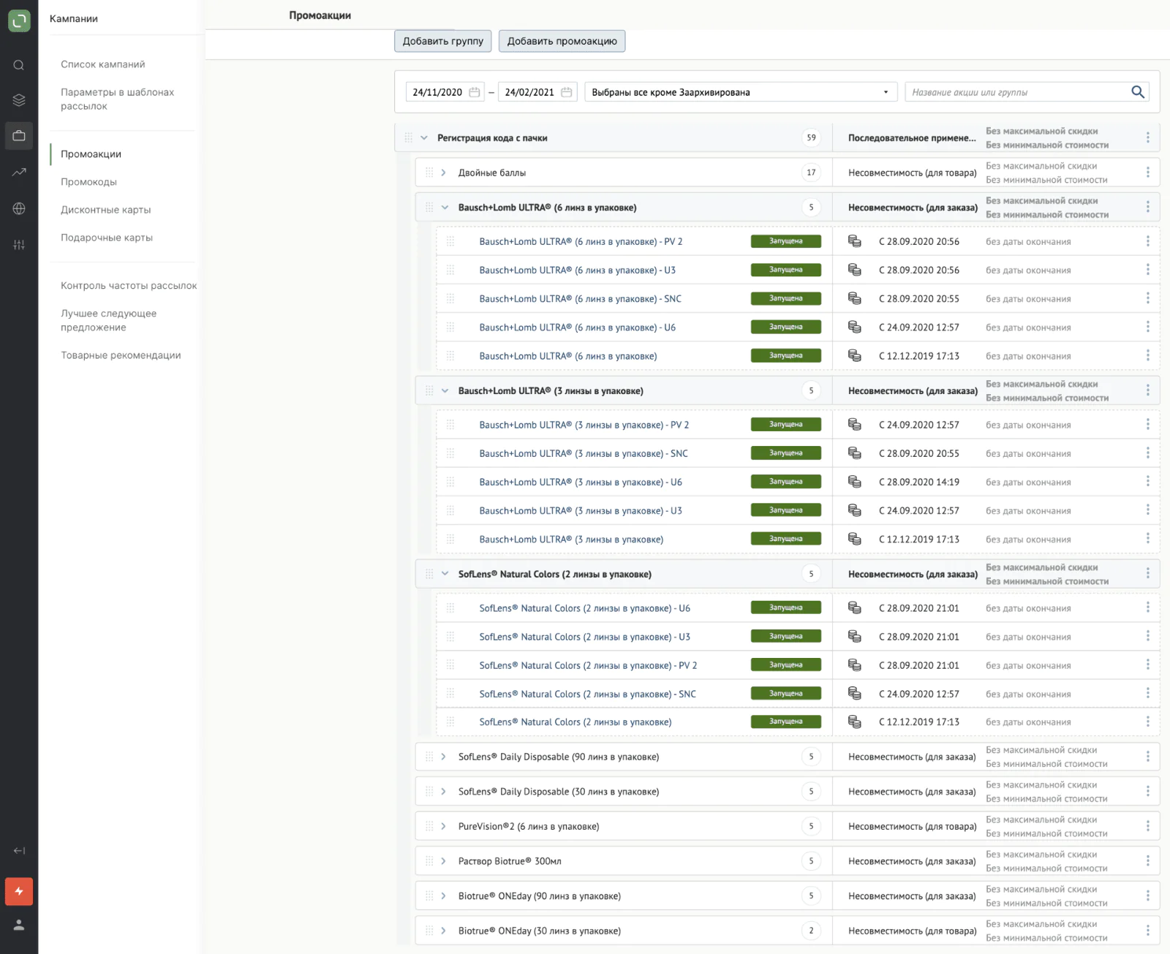Collapse Bausch+Lomb ULTRA 3 линзы group
This screenshot has width=1170, height=954.
[445, 390]
